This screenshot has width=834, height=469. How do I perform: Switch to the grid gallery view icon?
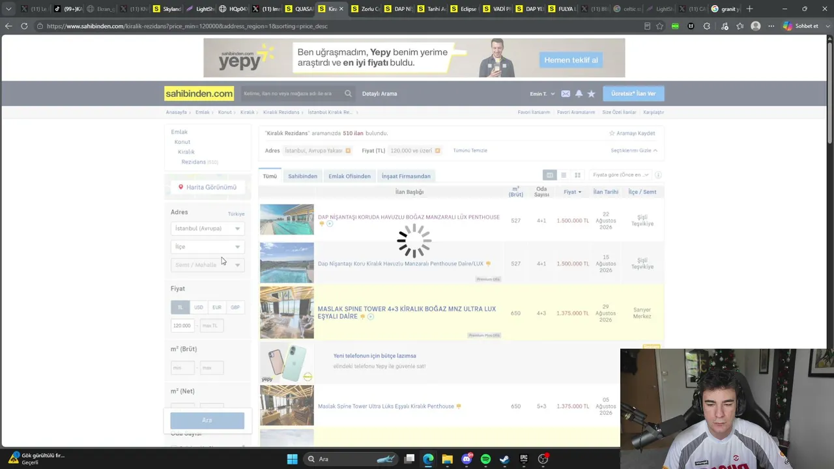click(577, 175)
